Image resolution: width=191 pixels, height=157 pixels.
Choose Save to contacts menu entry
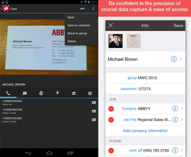coord(81,25)
